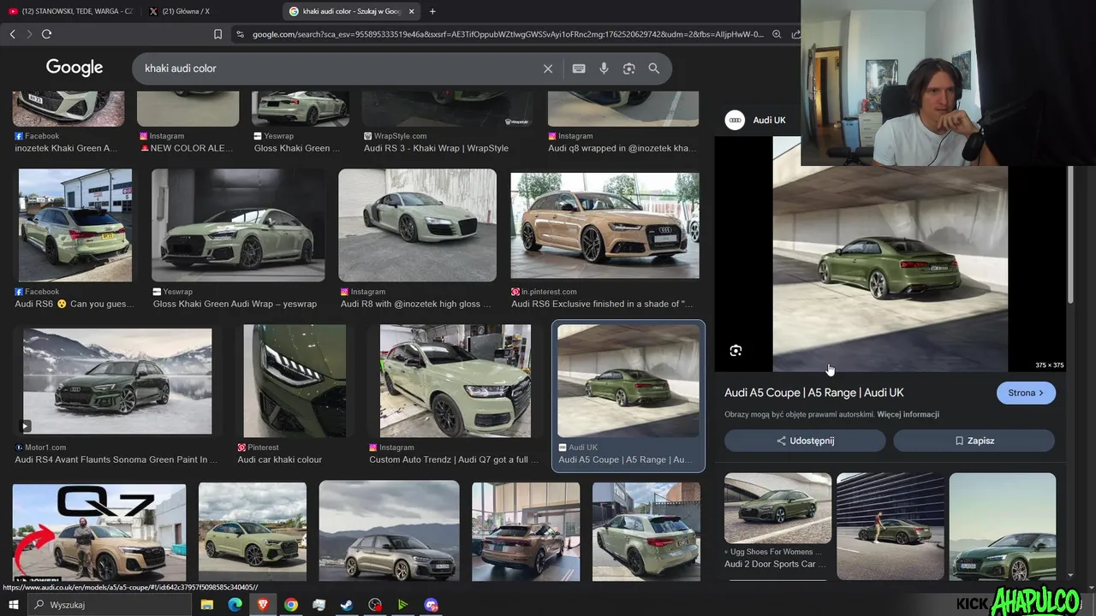Open the green play-arrow app in the taskbar
The height and width of the screenshot is (616, 1096).
click(x=402, y=605)
